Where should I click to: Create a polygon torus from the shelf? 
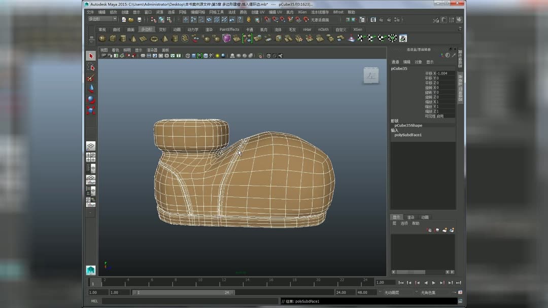pos(154,38)
